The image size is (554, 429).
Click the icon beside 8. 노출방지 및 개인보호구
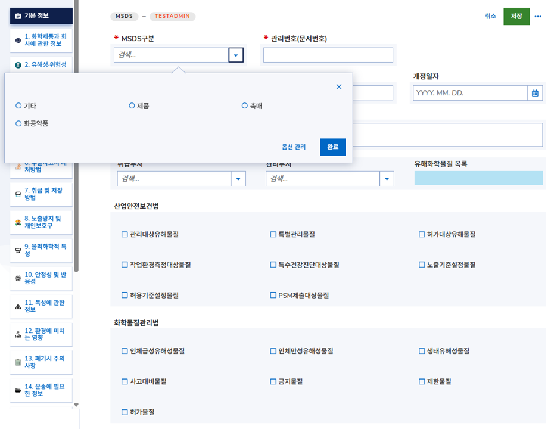pyautogui.click(x=18, y=222)
